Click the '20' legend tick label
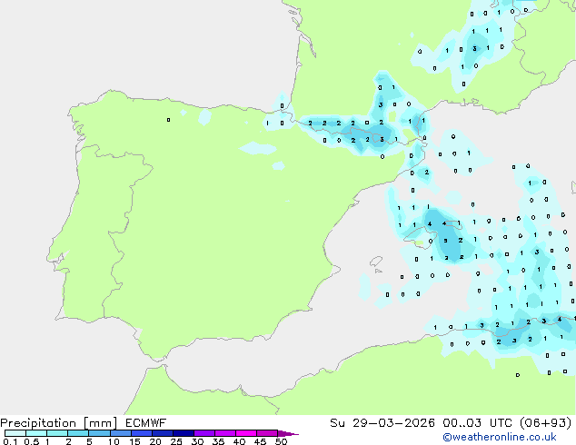Screen dimensions: 576x445 pyautogui.click(x=155, y=441)
